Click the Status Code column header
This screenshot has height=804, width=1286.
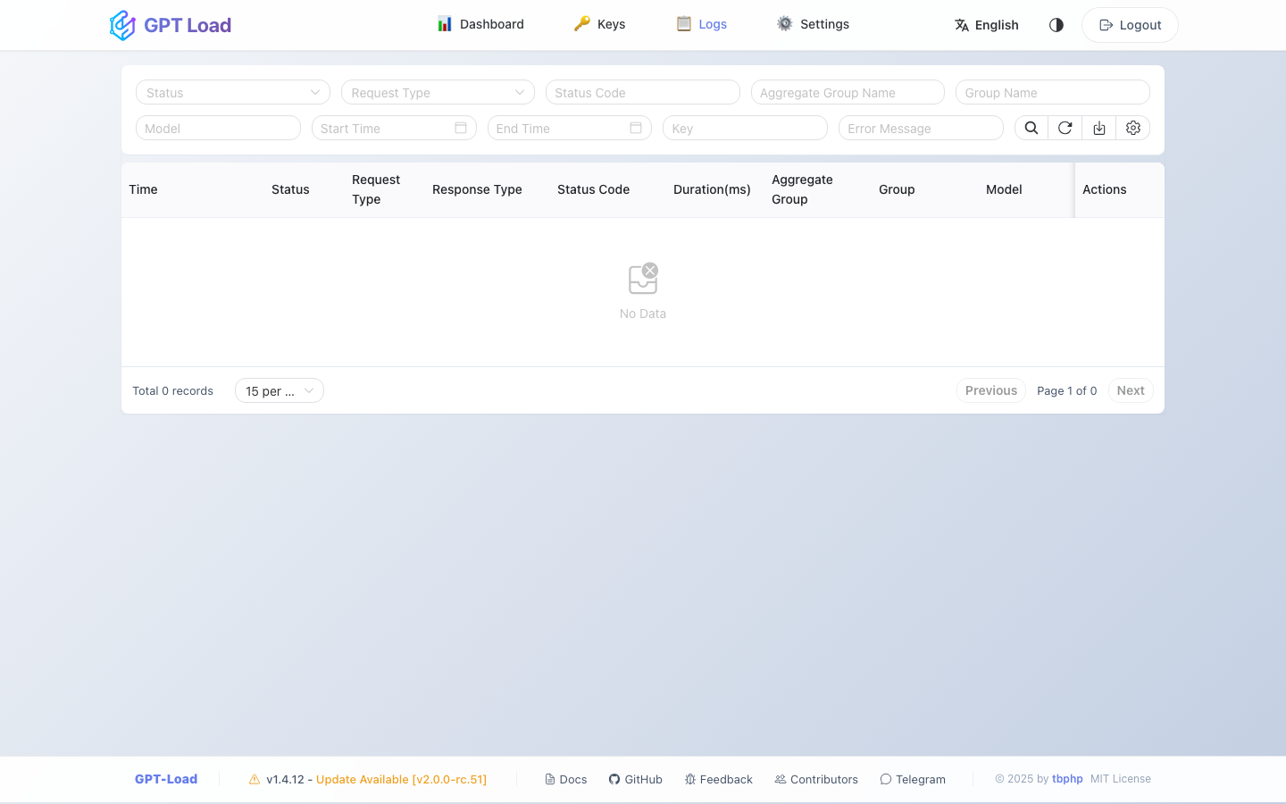tap(593, 189)
